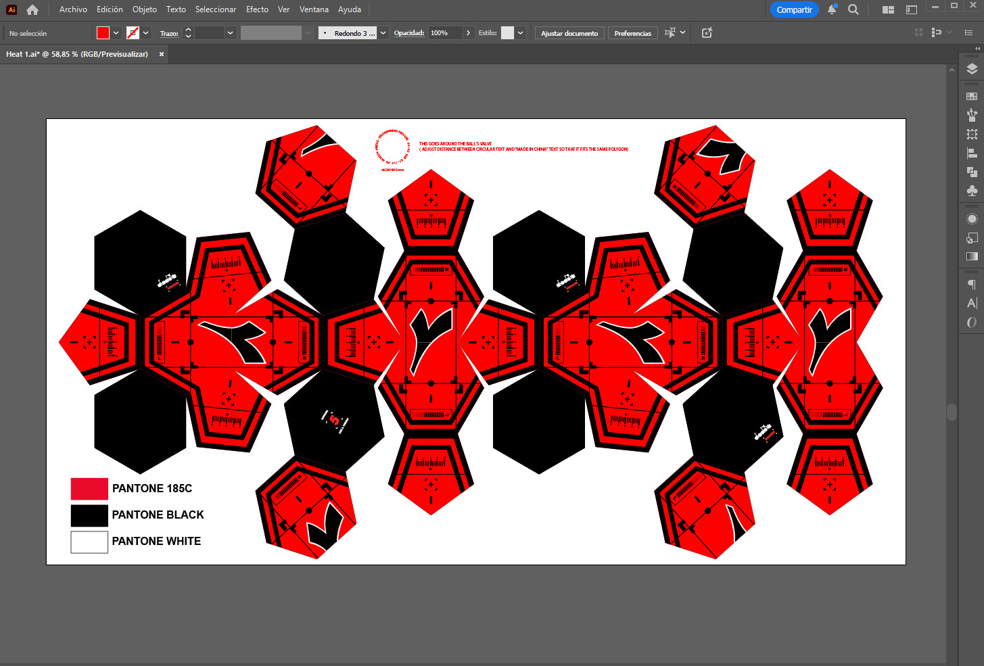Image resolution: width=984 pixels, height=666 pixels.
Task: Open the Symbols panel club icon
Action: coord(972,191)
